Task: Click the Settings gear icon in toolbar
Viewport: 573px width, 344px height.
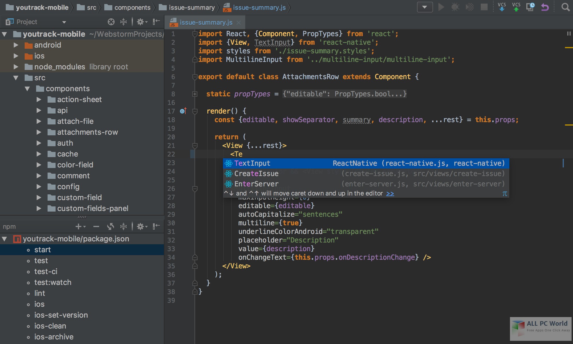Action: click(x=140, y=23)
